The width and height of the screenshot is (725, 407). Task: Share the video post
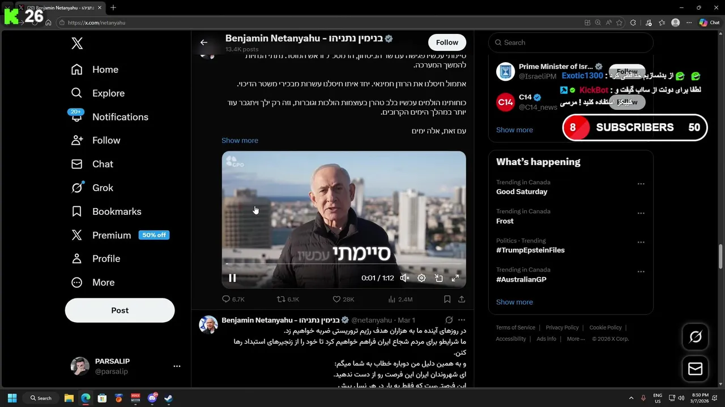(x=462, y=299)
